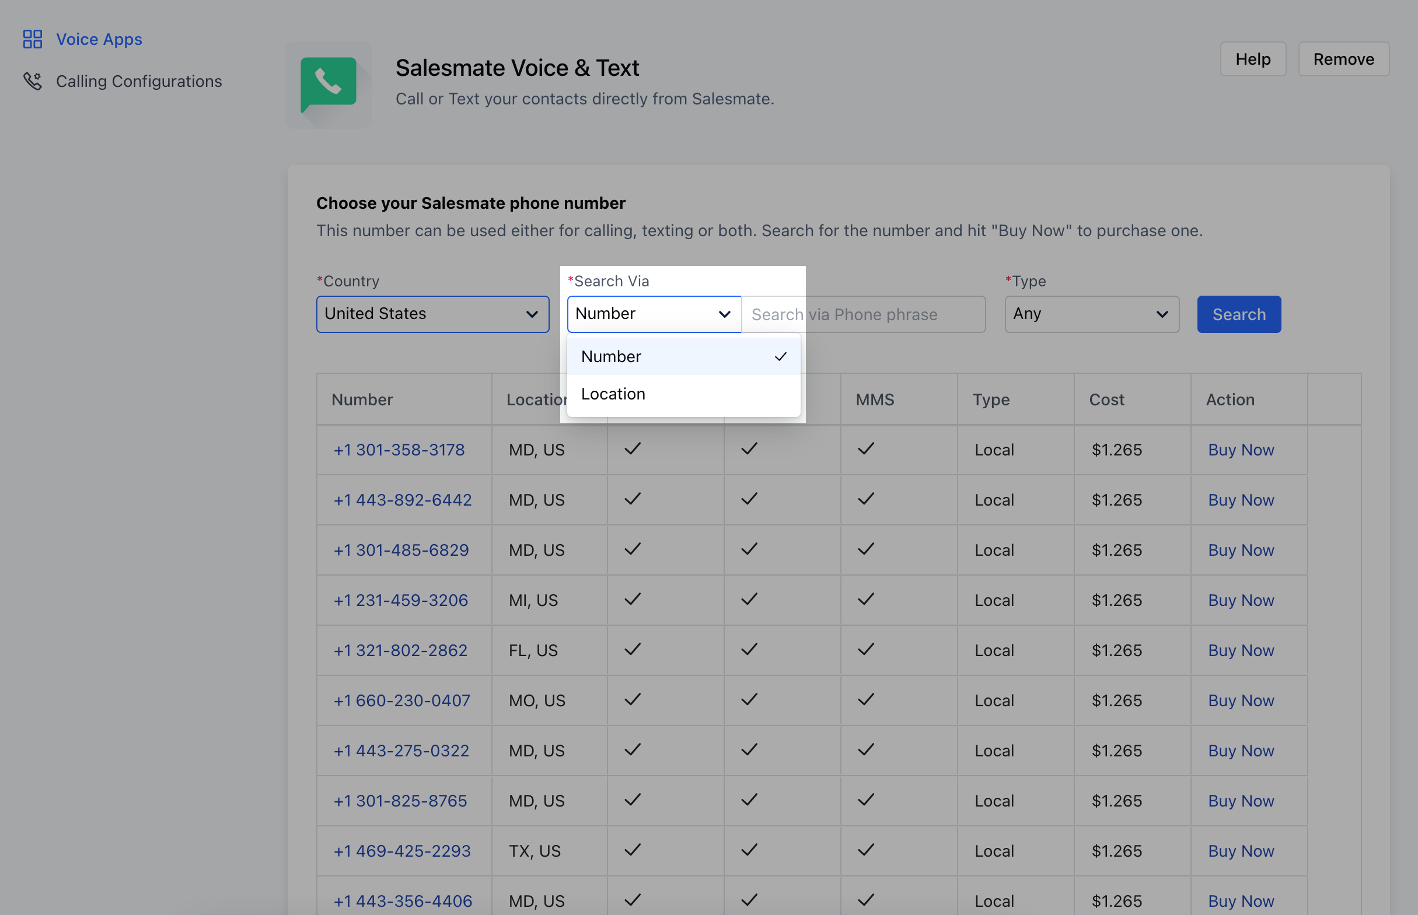
Task: Click the checkmark beside the selected Number option
Action: pyautogui.click(x=780, y=356)
